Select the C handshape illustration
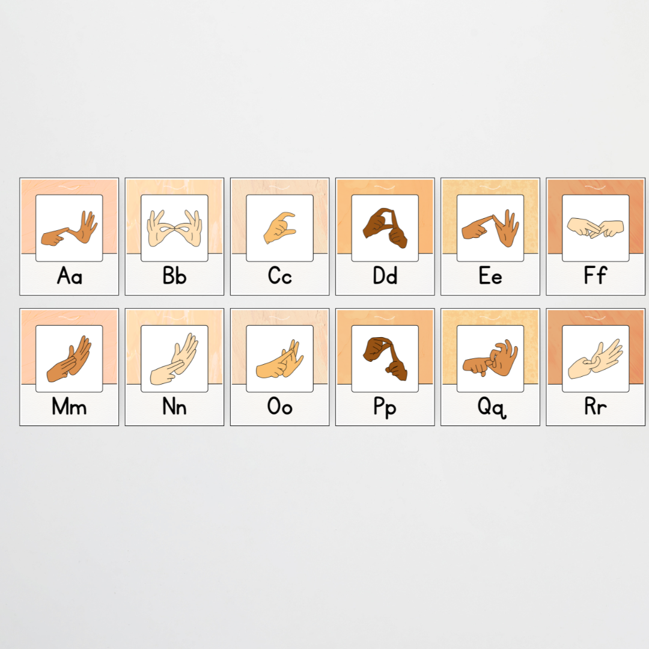This screenshot has width=649, height=649. point(279,227)
